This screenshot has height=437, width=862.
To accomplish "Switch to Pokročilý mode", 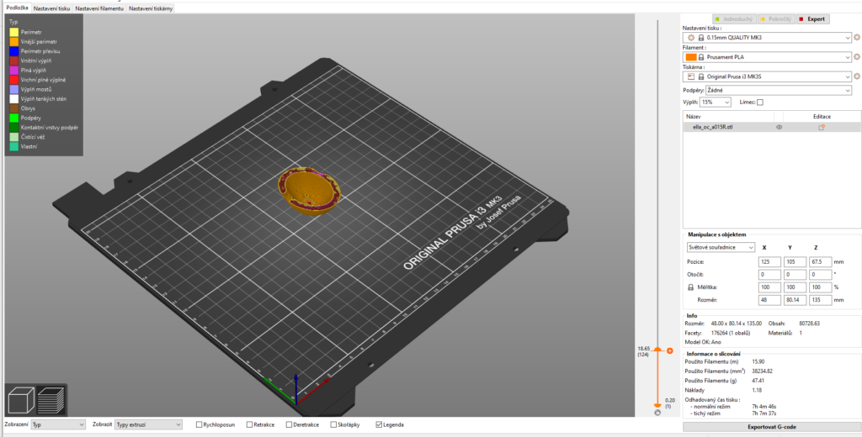I will (x=775, y=18).
